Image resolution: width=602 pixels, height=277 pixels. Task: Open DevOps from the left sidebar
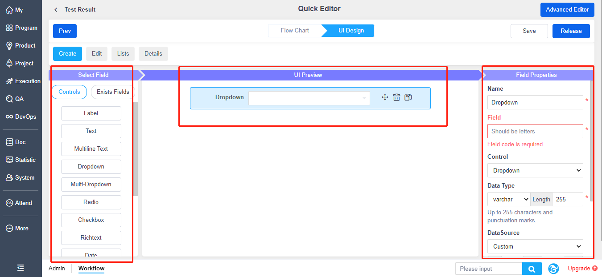21,116
